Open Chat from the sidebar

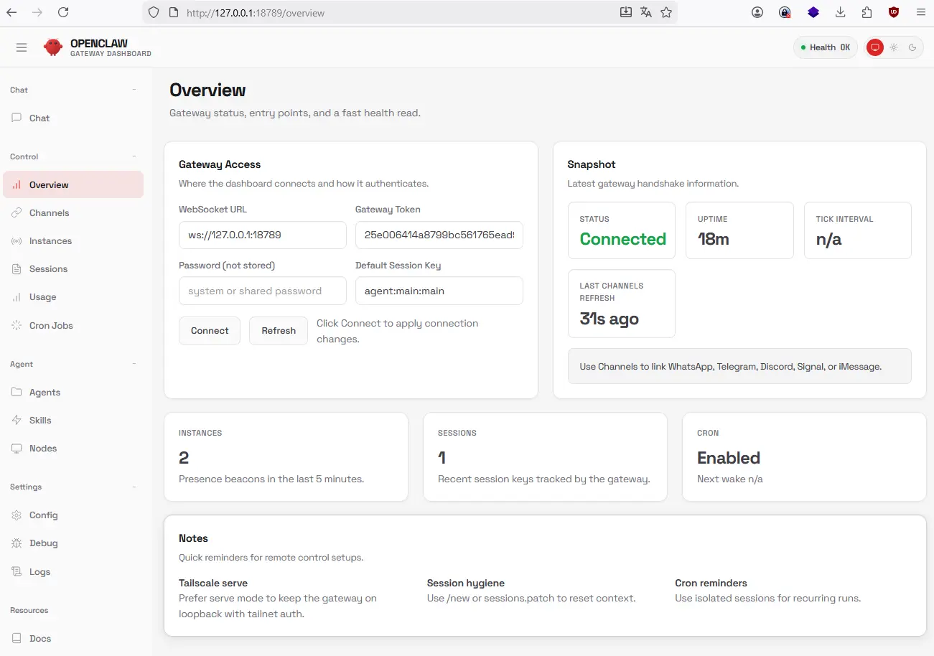[39, 118]
